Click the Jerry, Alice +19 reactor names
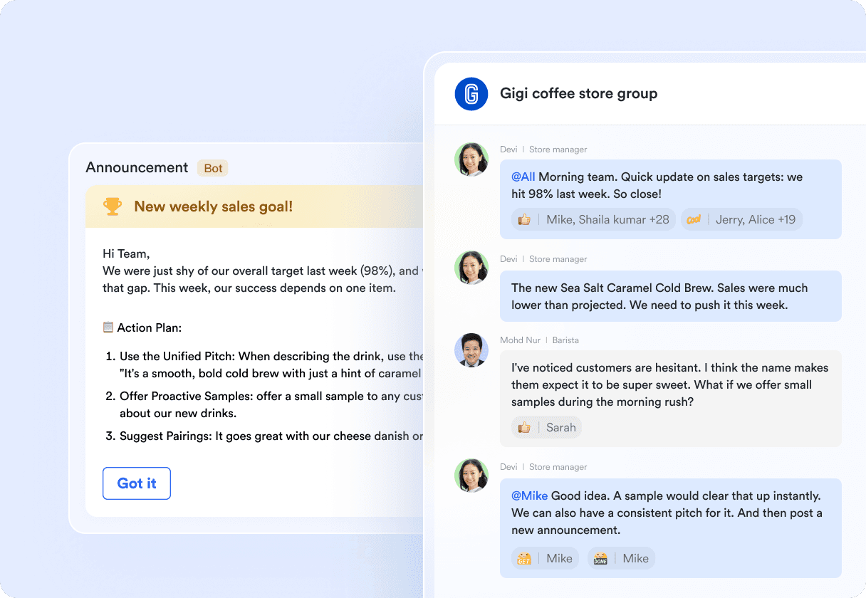Viewport: 866px width, 598px height. pos(756,219)
